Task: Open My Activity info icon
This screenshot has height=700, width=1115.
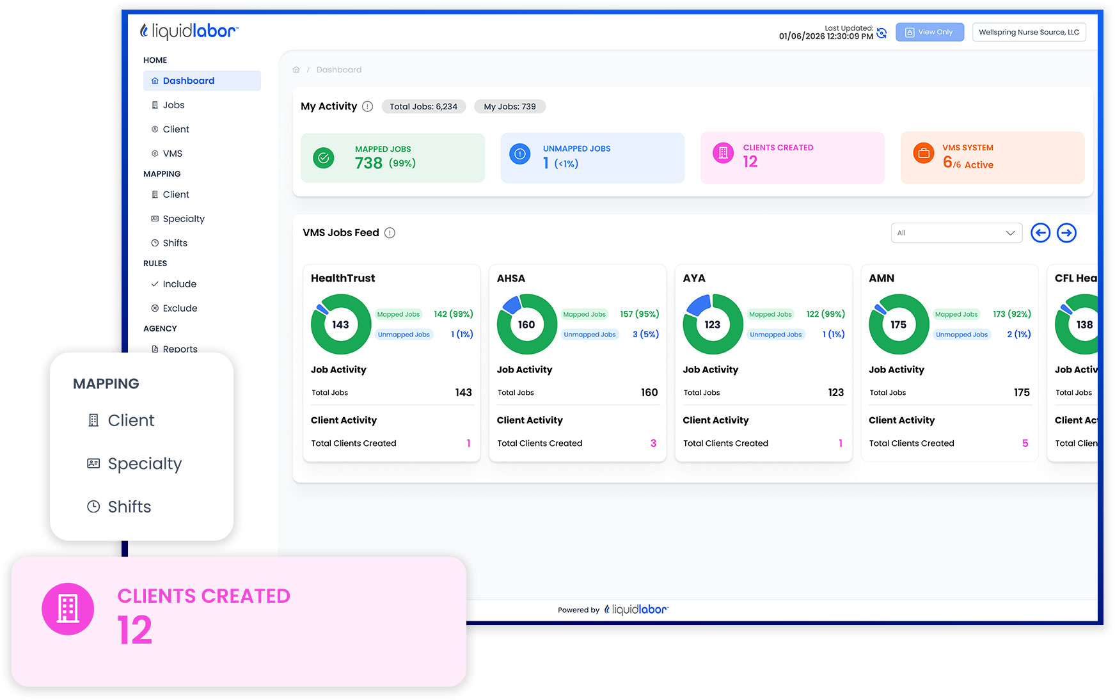Action: click(x=367, y=106)
